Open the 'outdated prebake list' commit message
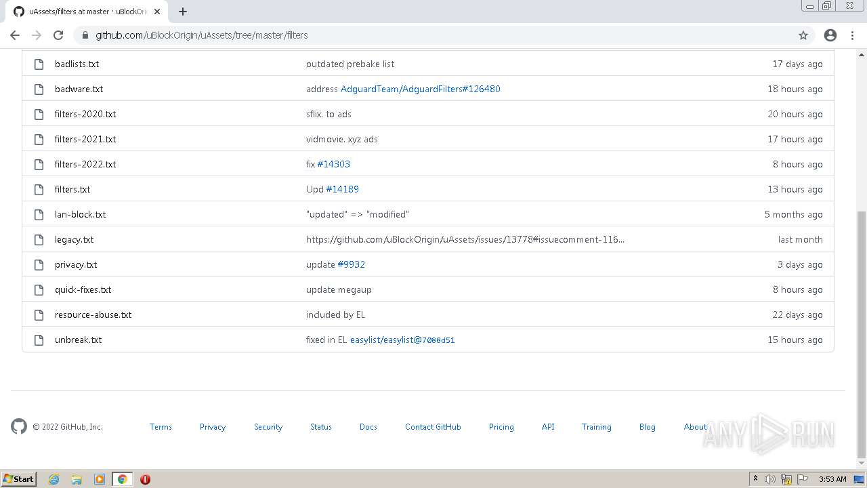The image size is (867, 488). click(350, 64)
